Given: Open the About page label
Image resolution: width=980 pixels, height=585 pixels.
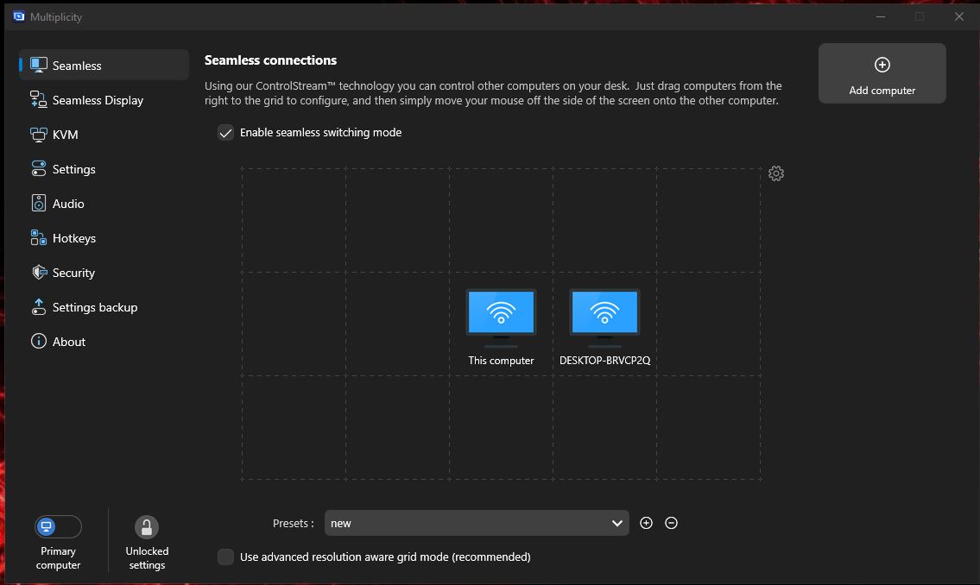Looking at the screenshot, I should click(69, 342).
